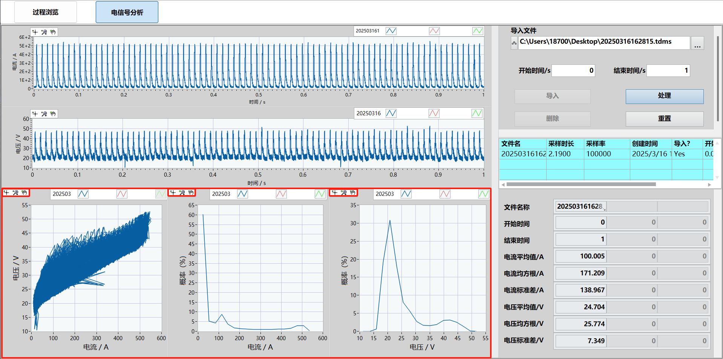
Task: Activate the zoom tool on the voltage-current scatter graph
Action: click(15, 192)
